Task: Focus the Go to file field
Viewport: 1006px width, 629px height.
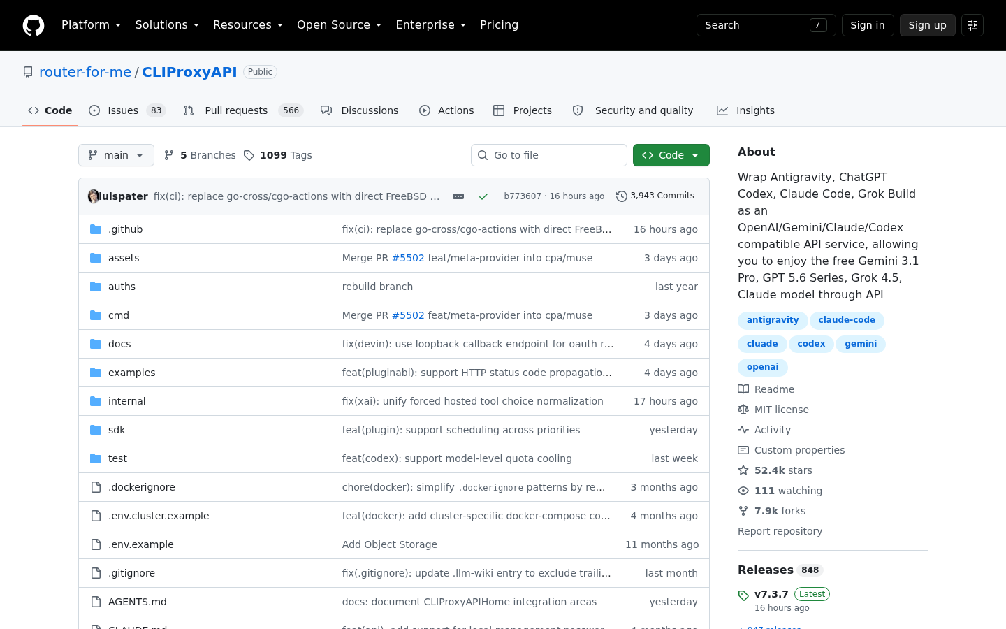Action: [549, 155]
